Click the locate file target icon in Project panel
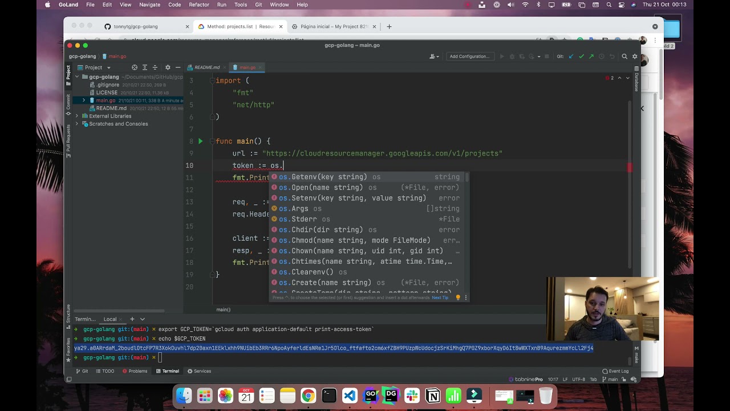This screenshot has width=730, height=411. click(x=135, y=67)
